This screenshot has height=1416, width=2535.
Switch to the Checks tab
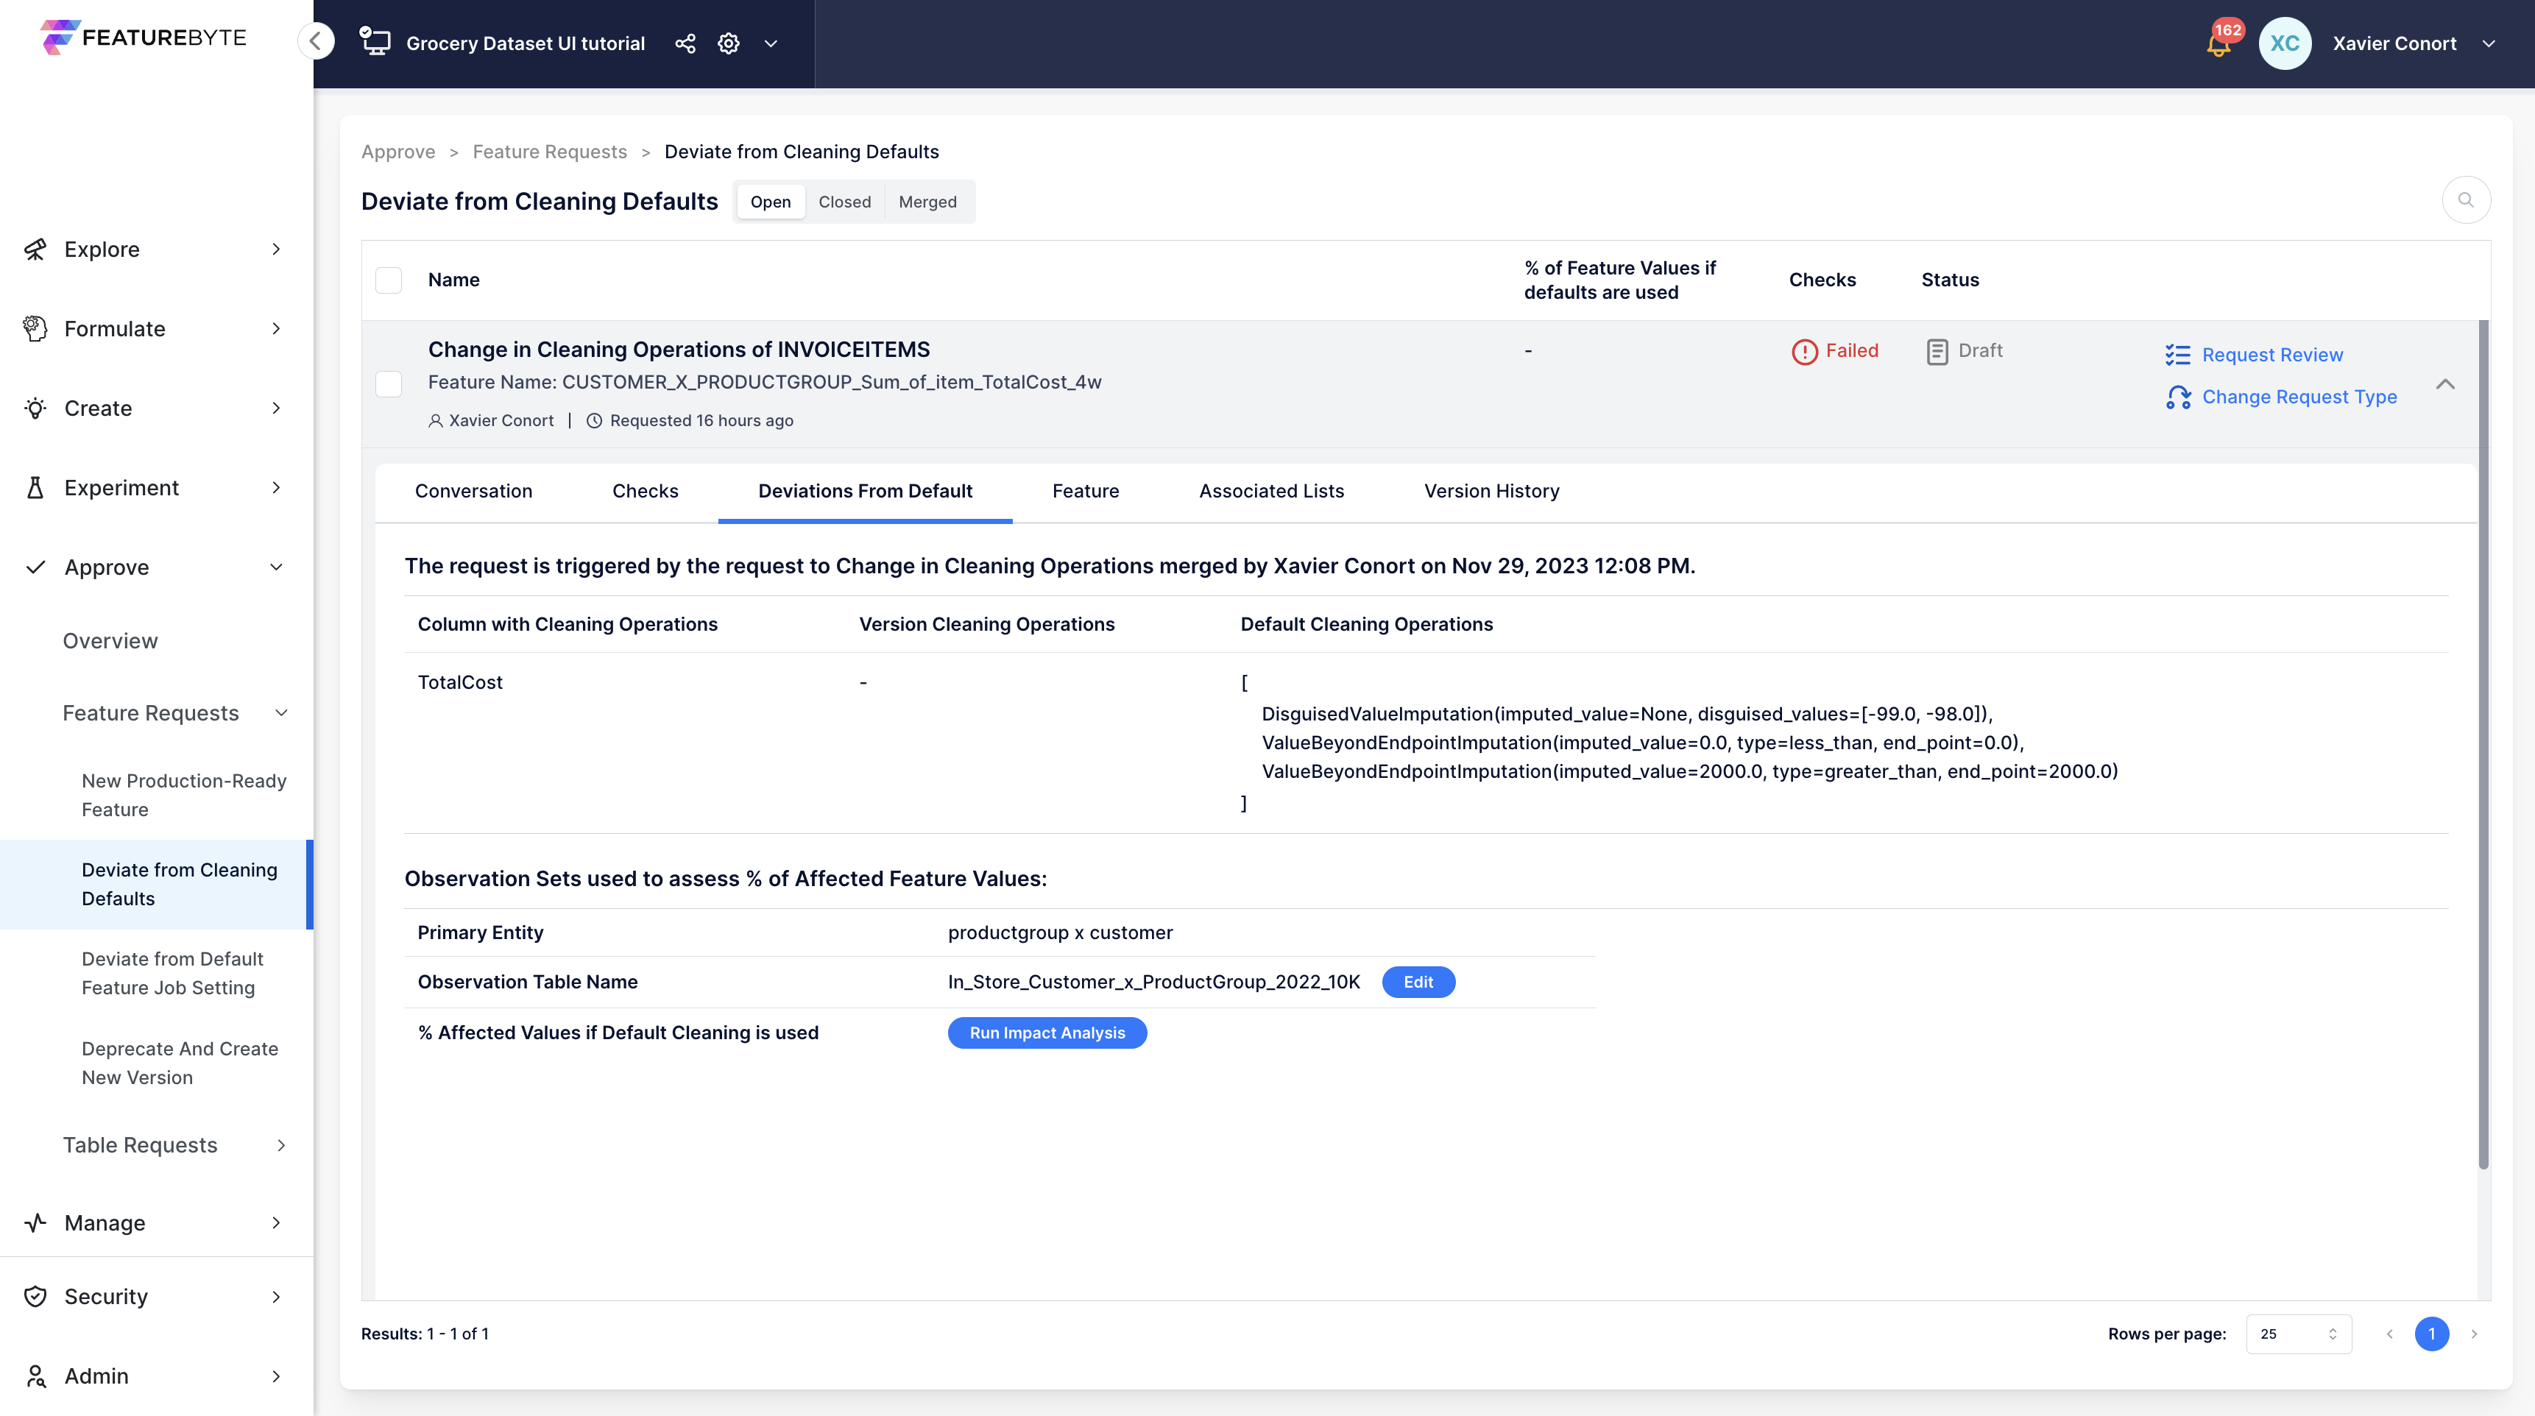(x=646, y=491)
